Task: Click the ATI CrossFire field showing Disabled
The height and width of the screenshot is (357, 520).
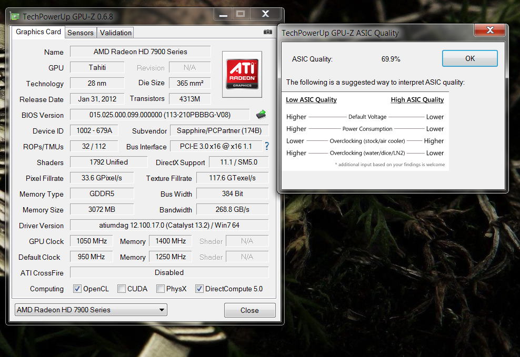Action: [x=169, y=272]
